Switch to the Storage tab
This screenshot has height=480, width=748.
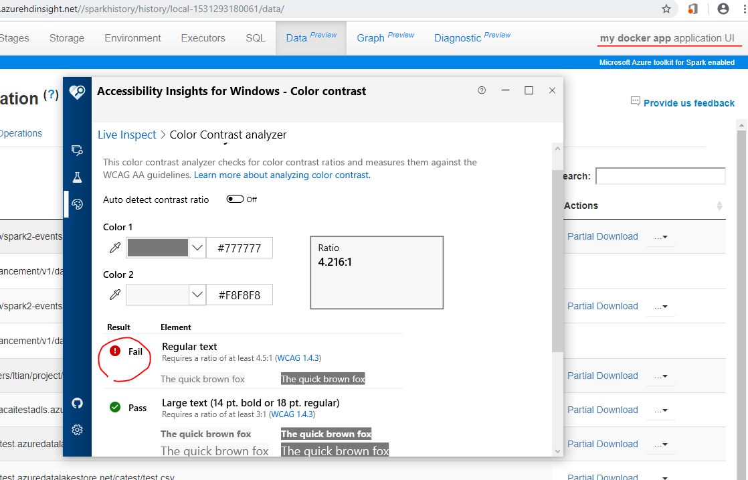click(67, 38)
